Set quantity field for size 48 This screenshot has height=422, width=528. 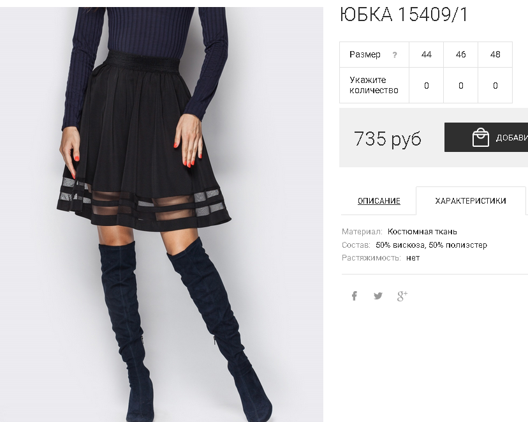click(x=495, y=86)
